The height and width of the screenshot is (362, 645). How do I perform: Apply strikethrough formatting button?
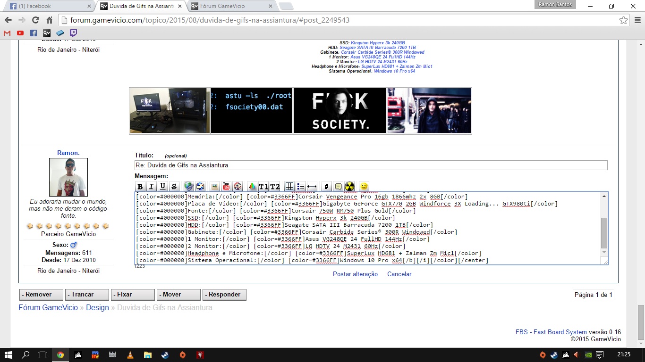click(x=174, y=186)
